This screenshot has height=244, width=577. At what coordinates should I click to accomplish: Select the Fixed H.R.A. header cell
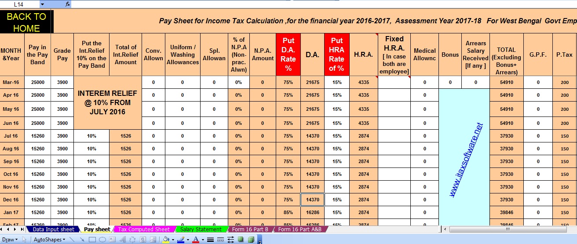394,55
